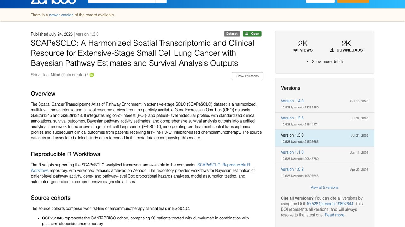This screenshot has width=405, height=227.
Task: Click the Oct 10, 2026 version date
Action: pos(359,101)
